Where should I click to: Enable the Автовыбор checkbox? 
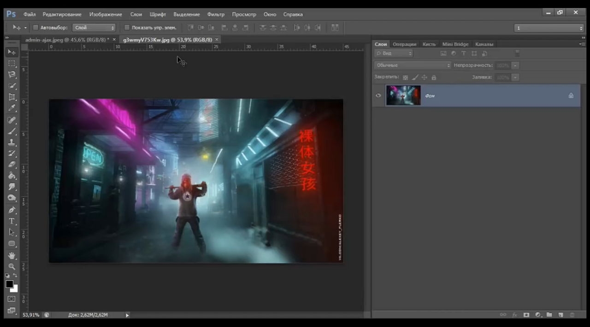[35, 28]
